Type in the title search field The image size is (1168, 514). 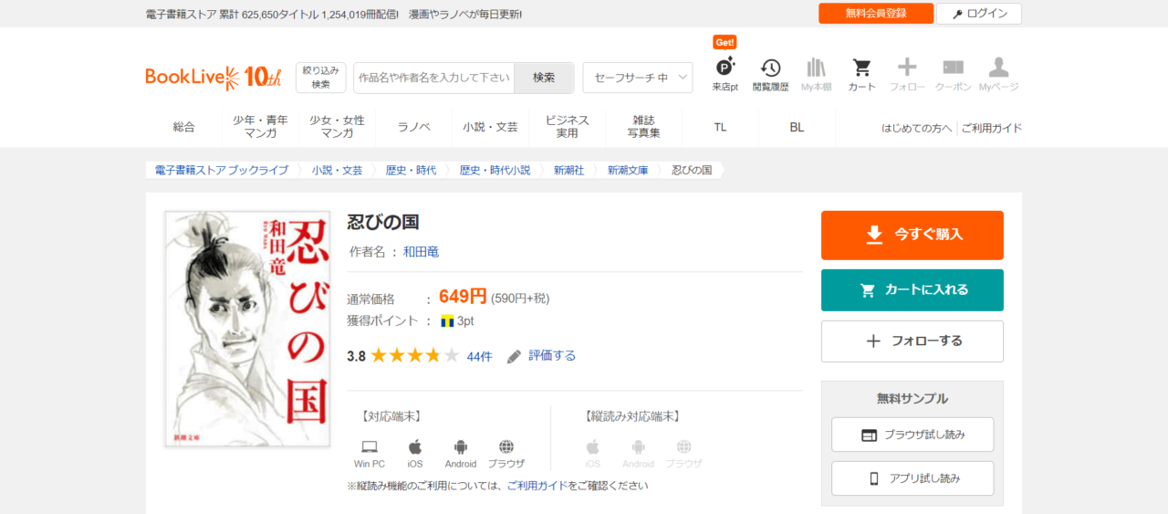coord(433,78)
